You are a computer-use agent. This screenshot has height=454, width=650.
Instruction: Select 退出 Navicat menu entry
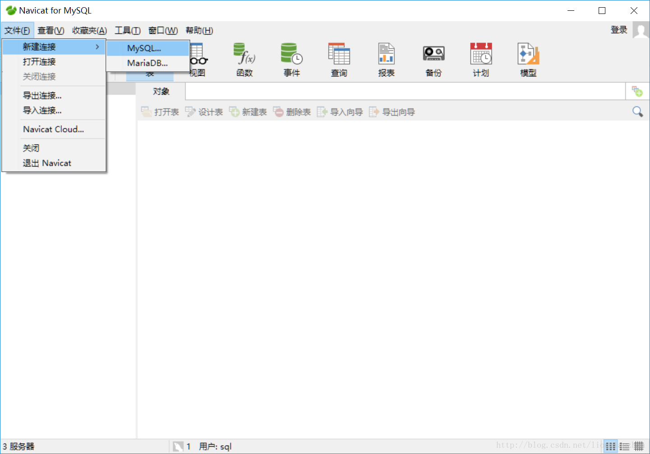point(54,163)
